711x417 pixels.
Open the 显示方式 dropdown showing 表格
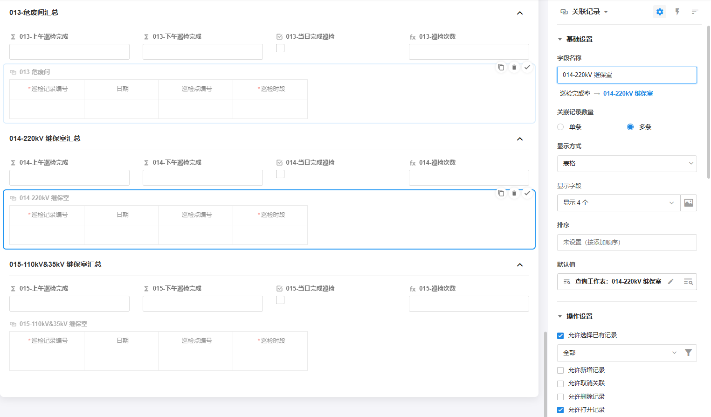click(x=627, y=164)
